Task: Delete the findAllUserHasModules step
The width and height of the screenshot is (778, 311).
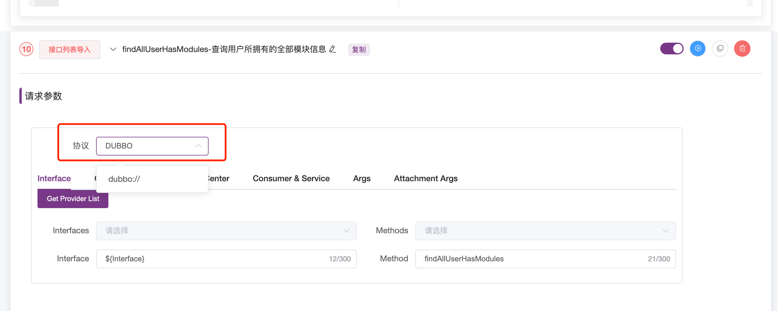Action: [742, 48]
